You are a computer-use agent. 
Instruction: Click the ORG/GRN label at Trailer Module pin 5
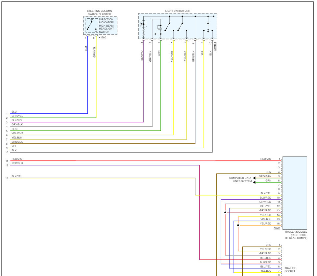(x=265, y=176)
